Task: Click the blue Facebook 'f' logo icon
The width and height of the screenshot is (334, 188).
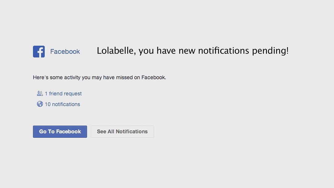Action: [x=39, y=51]
